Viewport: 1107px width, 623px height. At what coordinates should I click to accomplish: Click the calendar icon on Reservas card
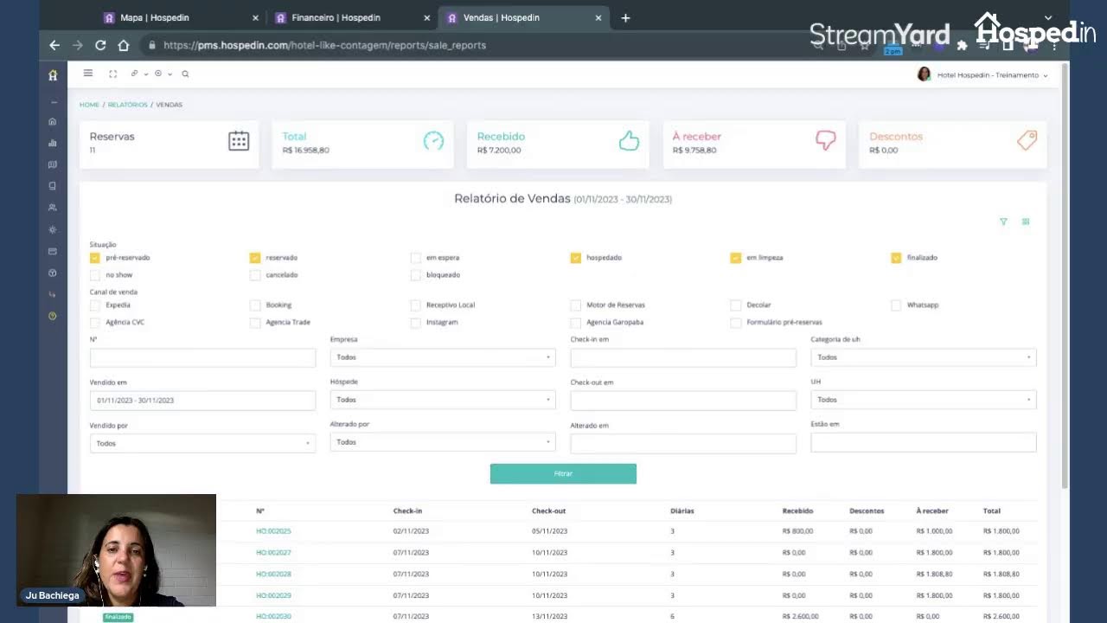pos(239,141)
